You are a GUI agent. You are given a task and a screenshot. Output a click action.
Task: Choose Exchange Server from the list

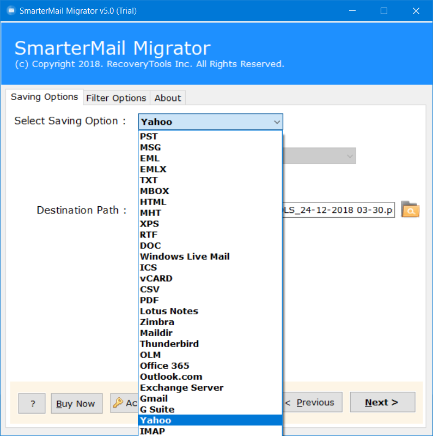(210, 387)
